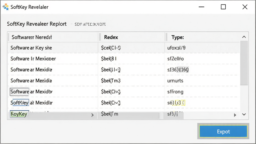Click the '$bekTm' cell in RoyKey row

[109, 114]
